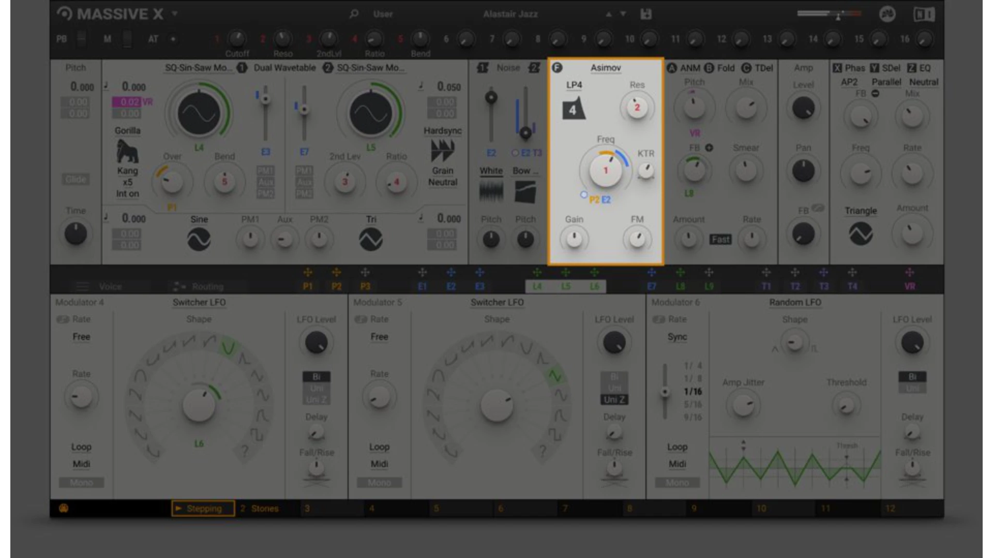Toggle insert effect B Fold
The image size is (993, 558).
coord(709,68)
